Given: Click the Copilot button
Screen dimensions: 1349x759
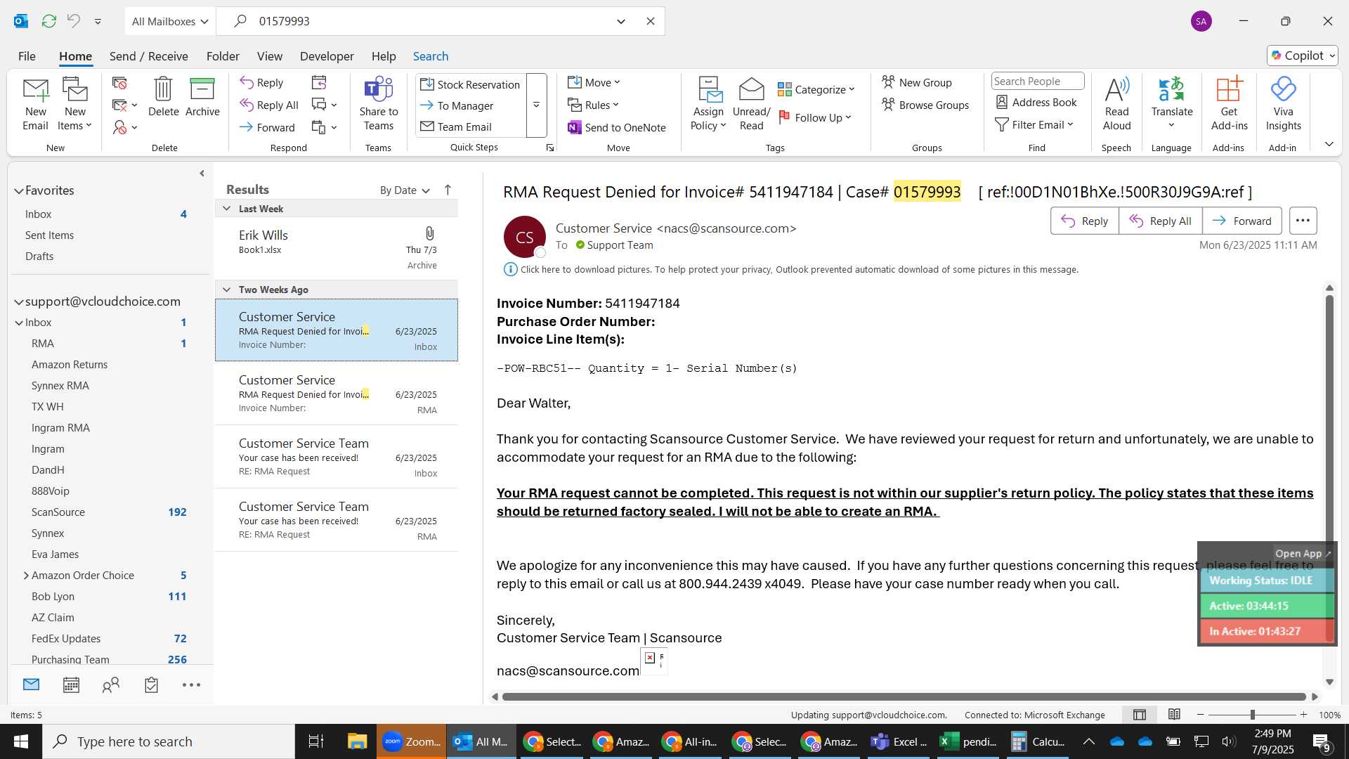Looking at the screenshot, I should click(x=1303, y=56).
